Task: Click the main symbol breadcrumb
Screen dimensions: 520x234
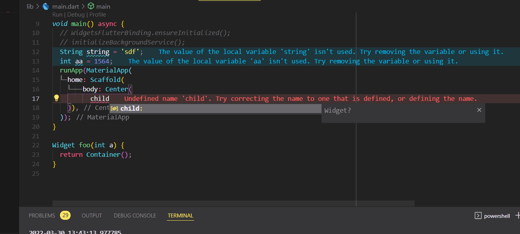Action: (x=103, y=6)
